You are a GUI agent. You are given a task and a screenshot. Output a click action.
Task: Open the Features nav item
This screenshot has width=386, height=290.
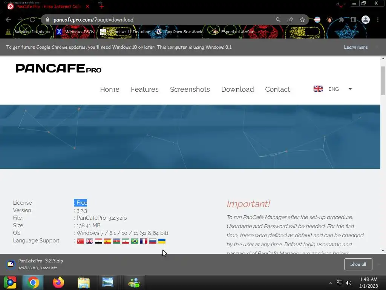145,89
